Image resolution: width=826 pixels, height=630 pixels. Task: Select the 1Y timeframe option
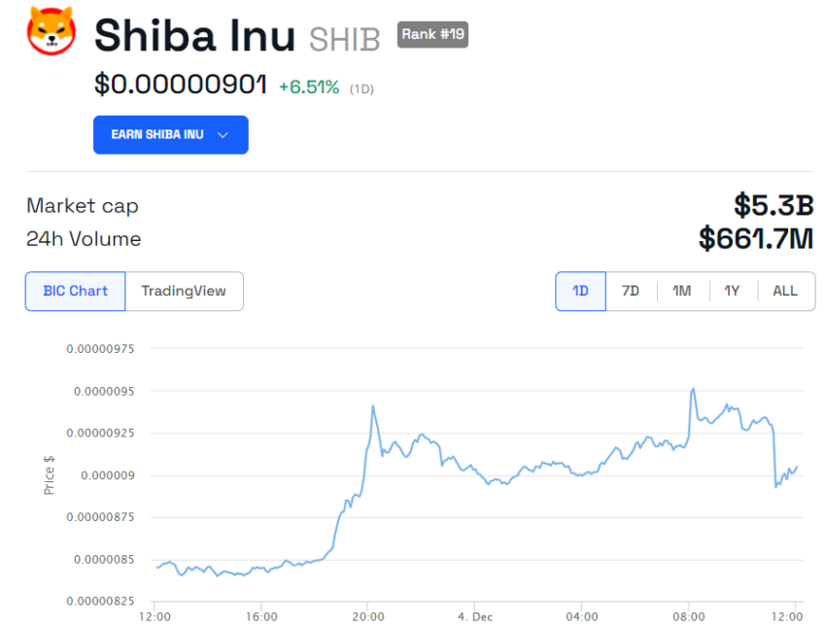pyautogui.click(x=733, y=290)
